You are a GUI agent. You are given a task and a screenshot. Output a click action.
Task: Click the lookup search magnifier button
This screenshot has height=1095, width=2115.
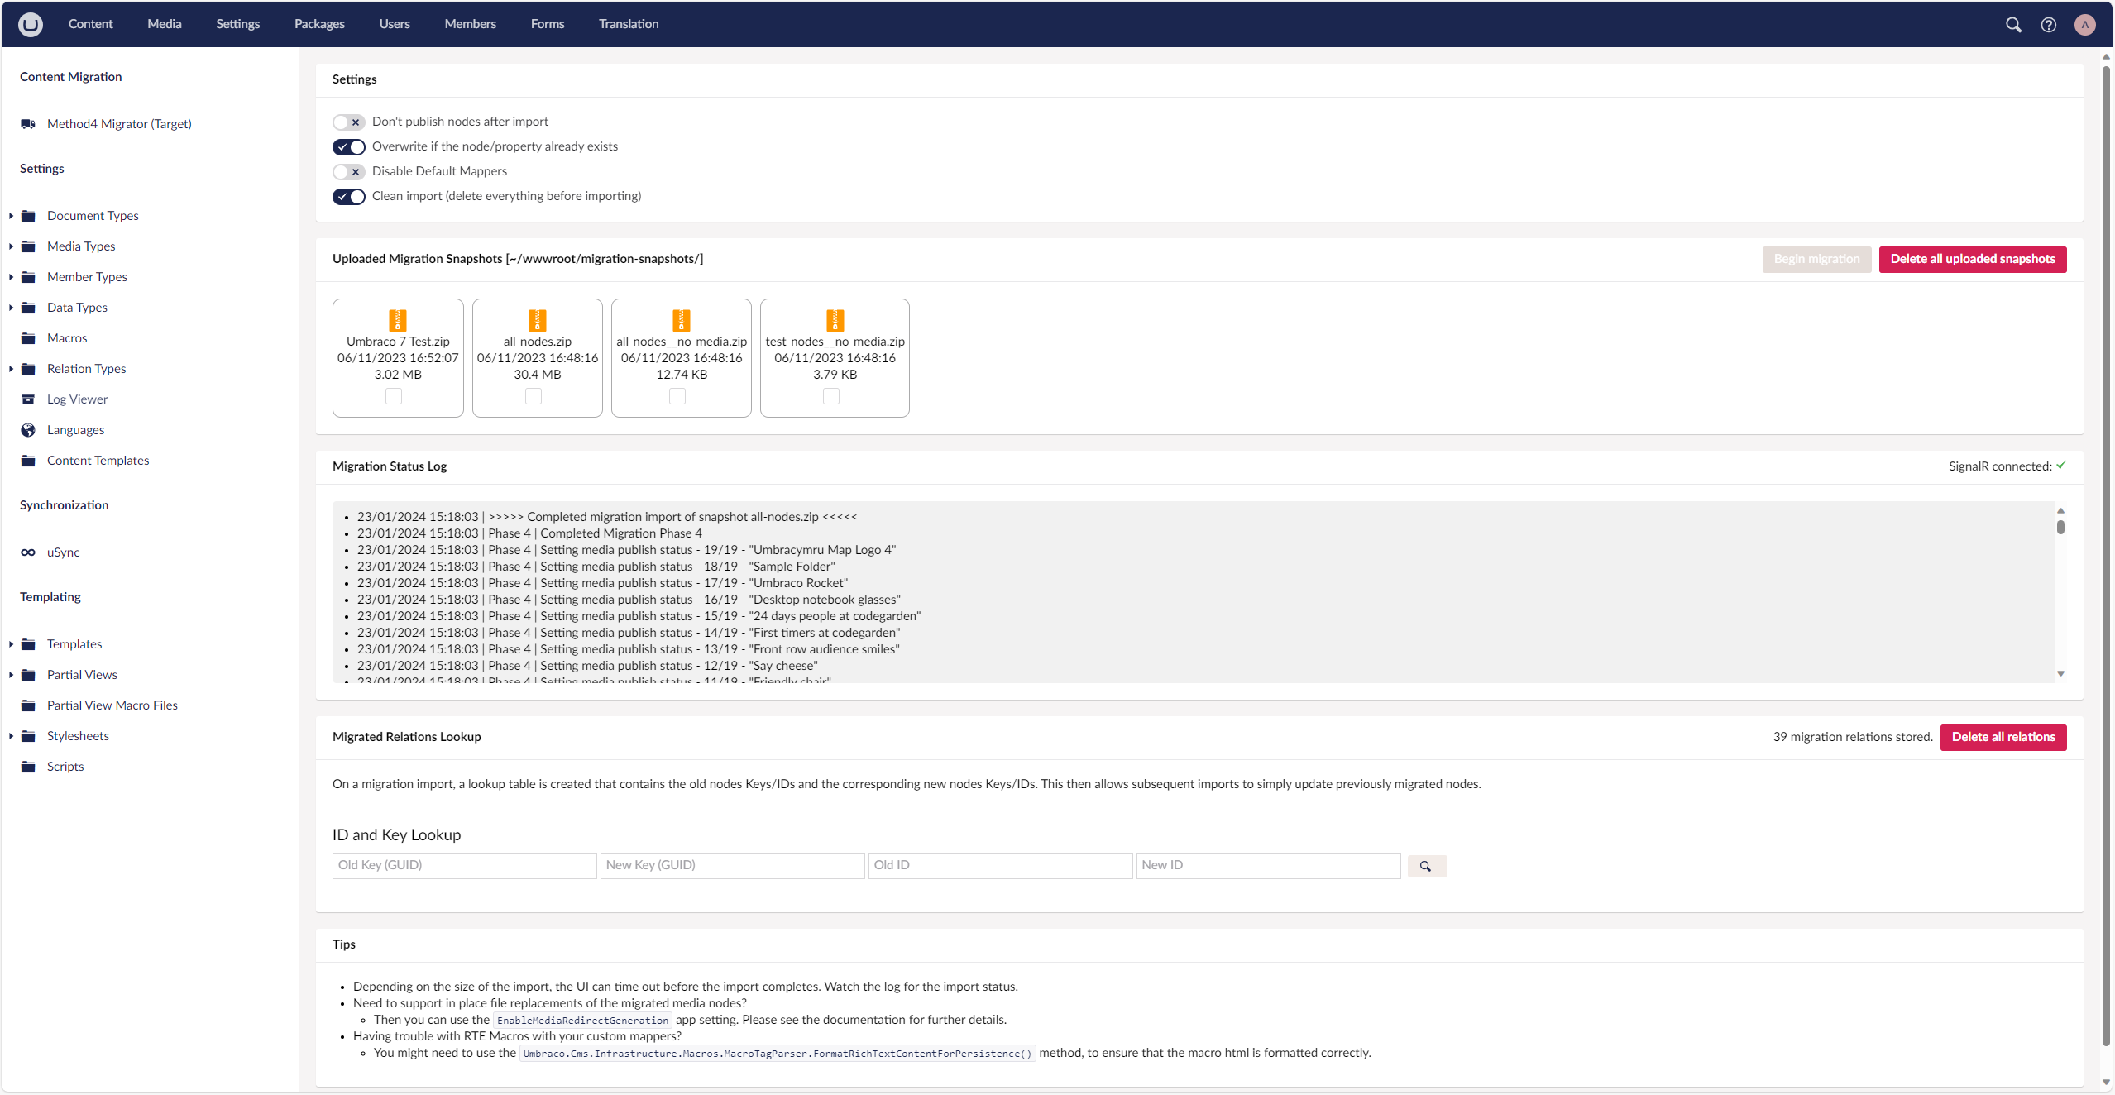point(1426,866)
